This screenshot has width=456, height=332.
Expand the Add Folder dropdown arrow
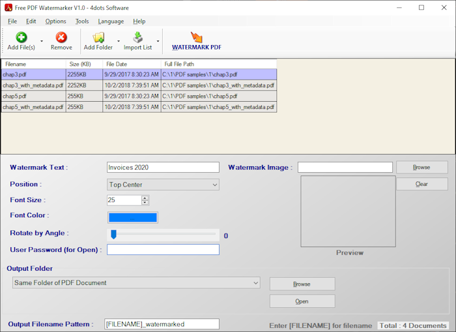[118, 41]
